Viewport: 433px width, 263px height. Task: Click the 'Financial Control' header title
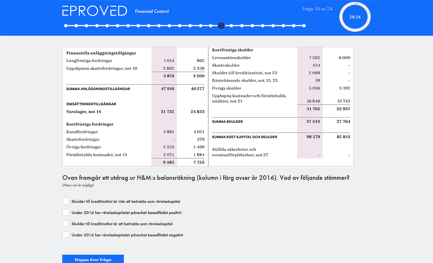tap(152, 11)
